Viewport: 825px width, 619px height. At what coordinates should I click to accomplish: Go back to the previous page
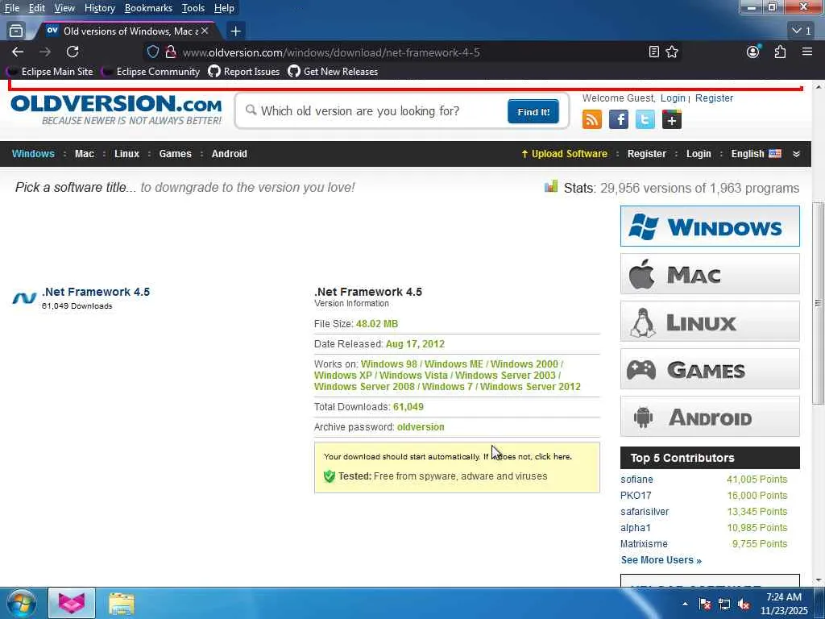18,52
